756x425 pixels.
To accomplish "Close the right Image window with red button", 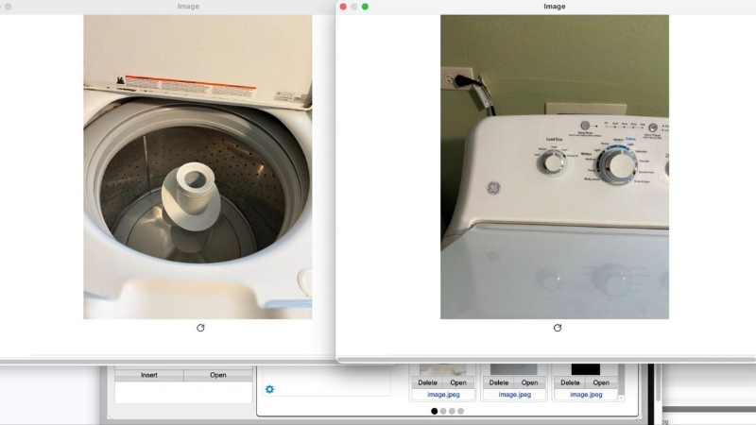I will [343, 7].
